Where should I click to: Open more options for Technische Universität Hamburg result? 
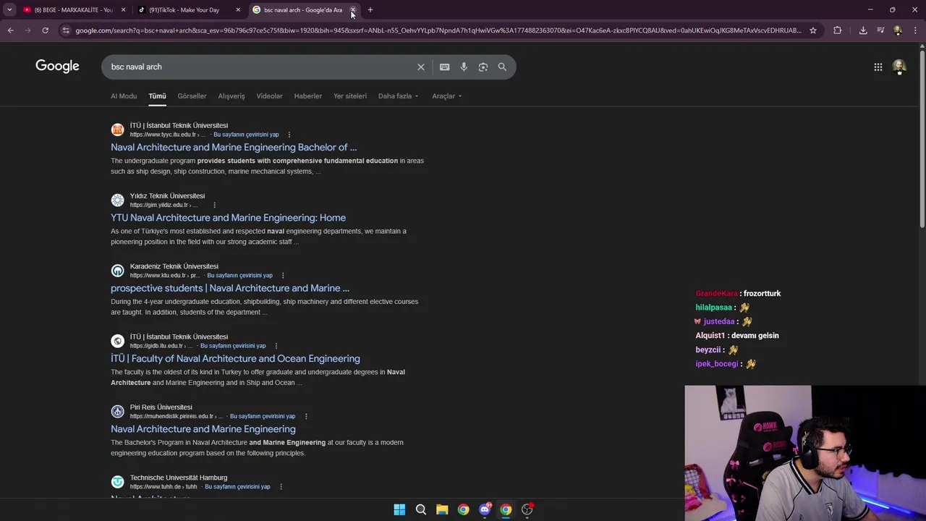point(281,487)
